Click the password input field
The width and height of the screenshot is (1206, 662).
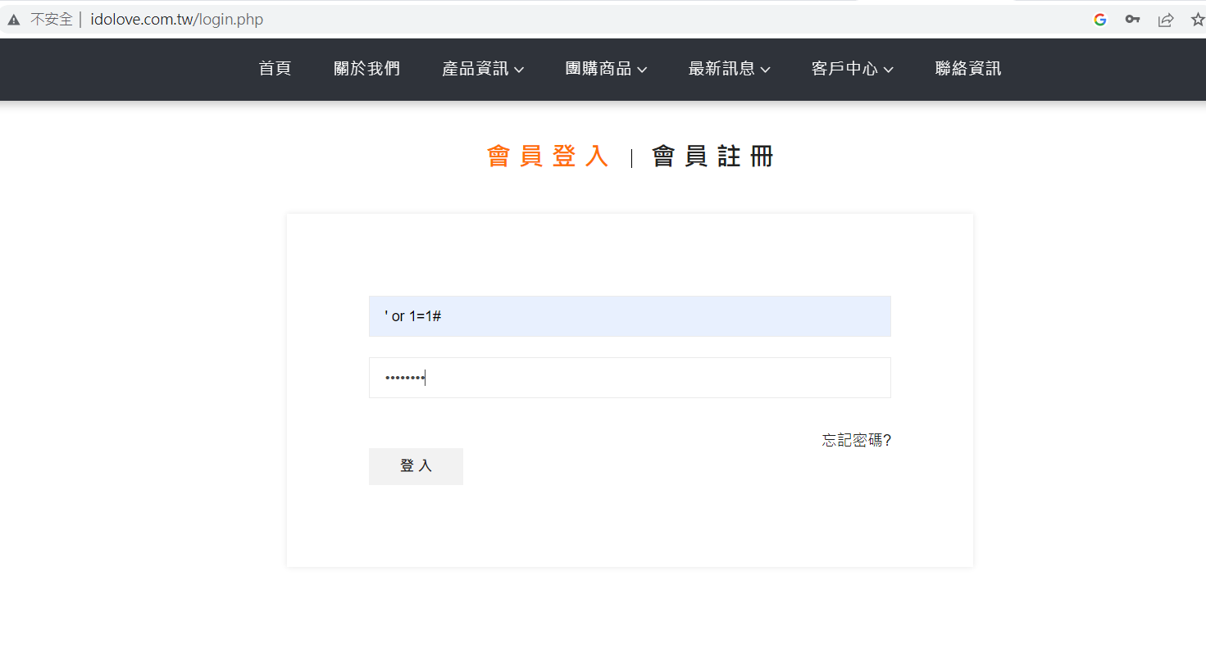tap(630, 378)
